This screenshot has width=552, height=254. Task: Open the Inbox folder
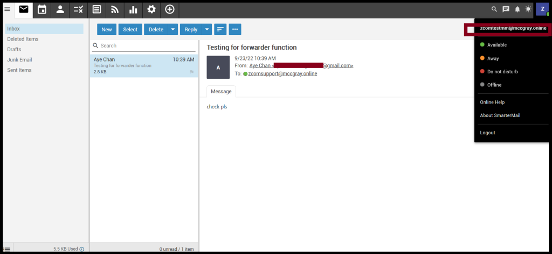pos(44,29)
